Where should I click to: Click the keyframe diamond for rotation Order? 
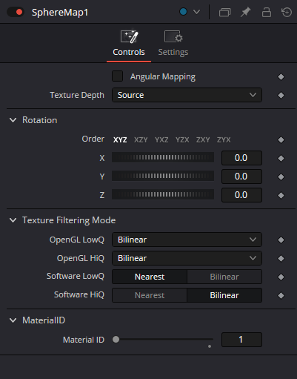[x=281, y=139]
